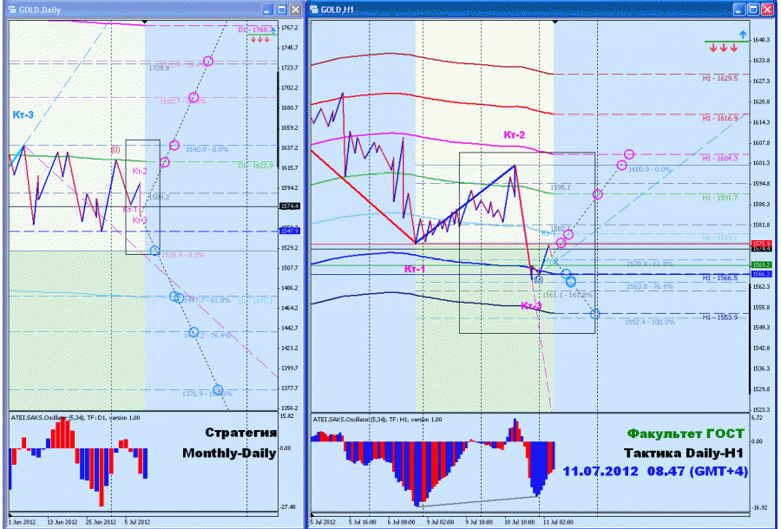The width and height of the screenshot is (781, 529).
Task: Click the blue up arrow in Daily chart corner
Action: [x=273, y=30]
